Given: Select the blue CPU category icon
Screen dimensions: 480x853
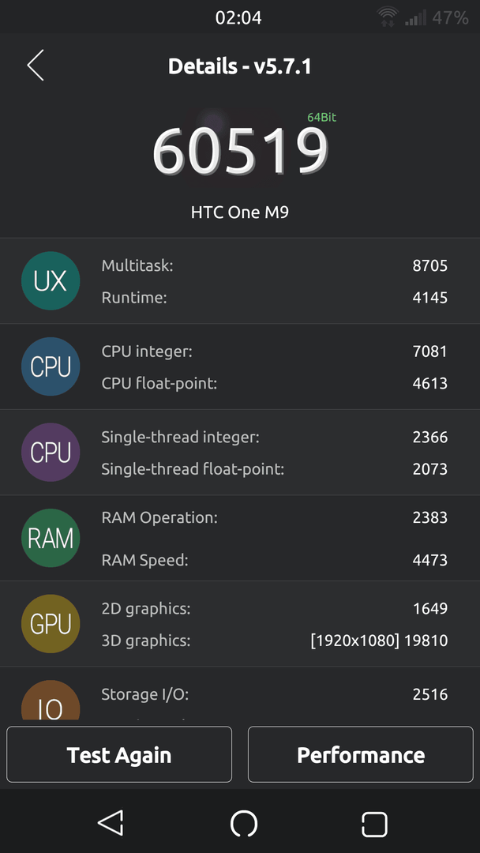Looking at the screenshot, I should [51, 366].
